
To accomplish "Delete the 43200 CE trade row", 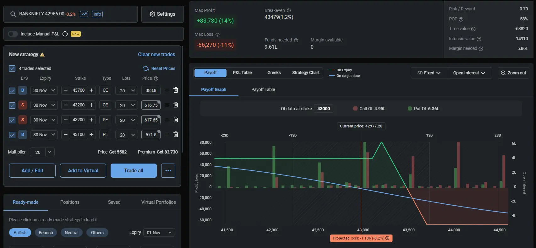I will pos(176,105).
